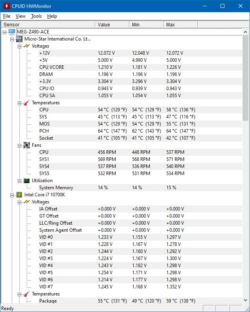Select the +5V voltage row
Screen dimensions: 250x312
pos(140,60)
